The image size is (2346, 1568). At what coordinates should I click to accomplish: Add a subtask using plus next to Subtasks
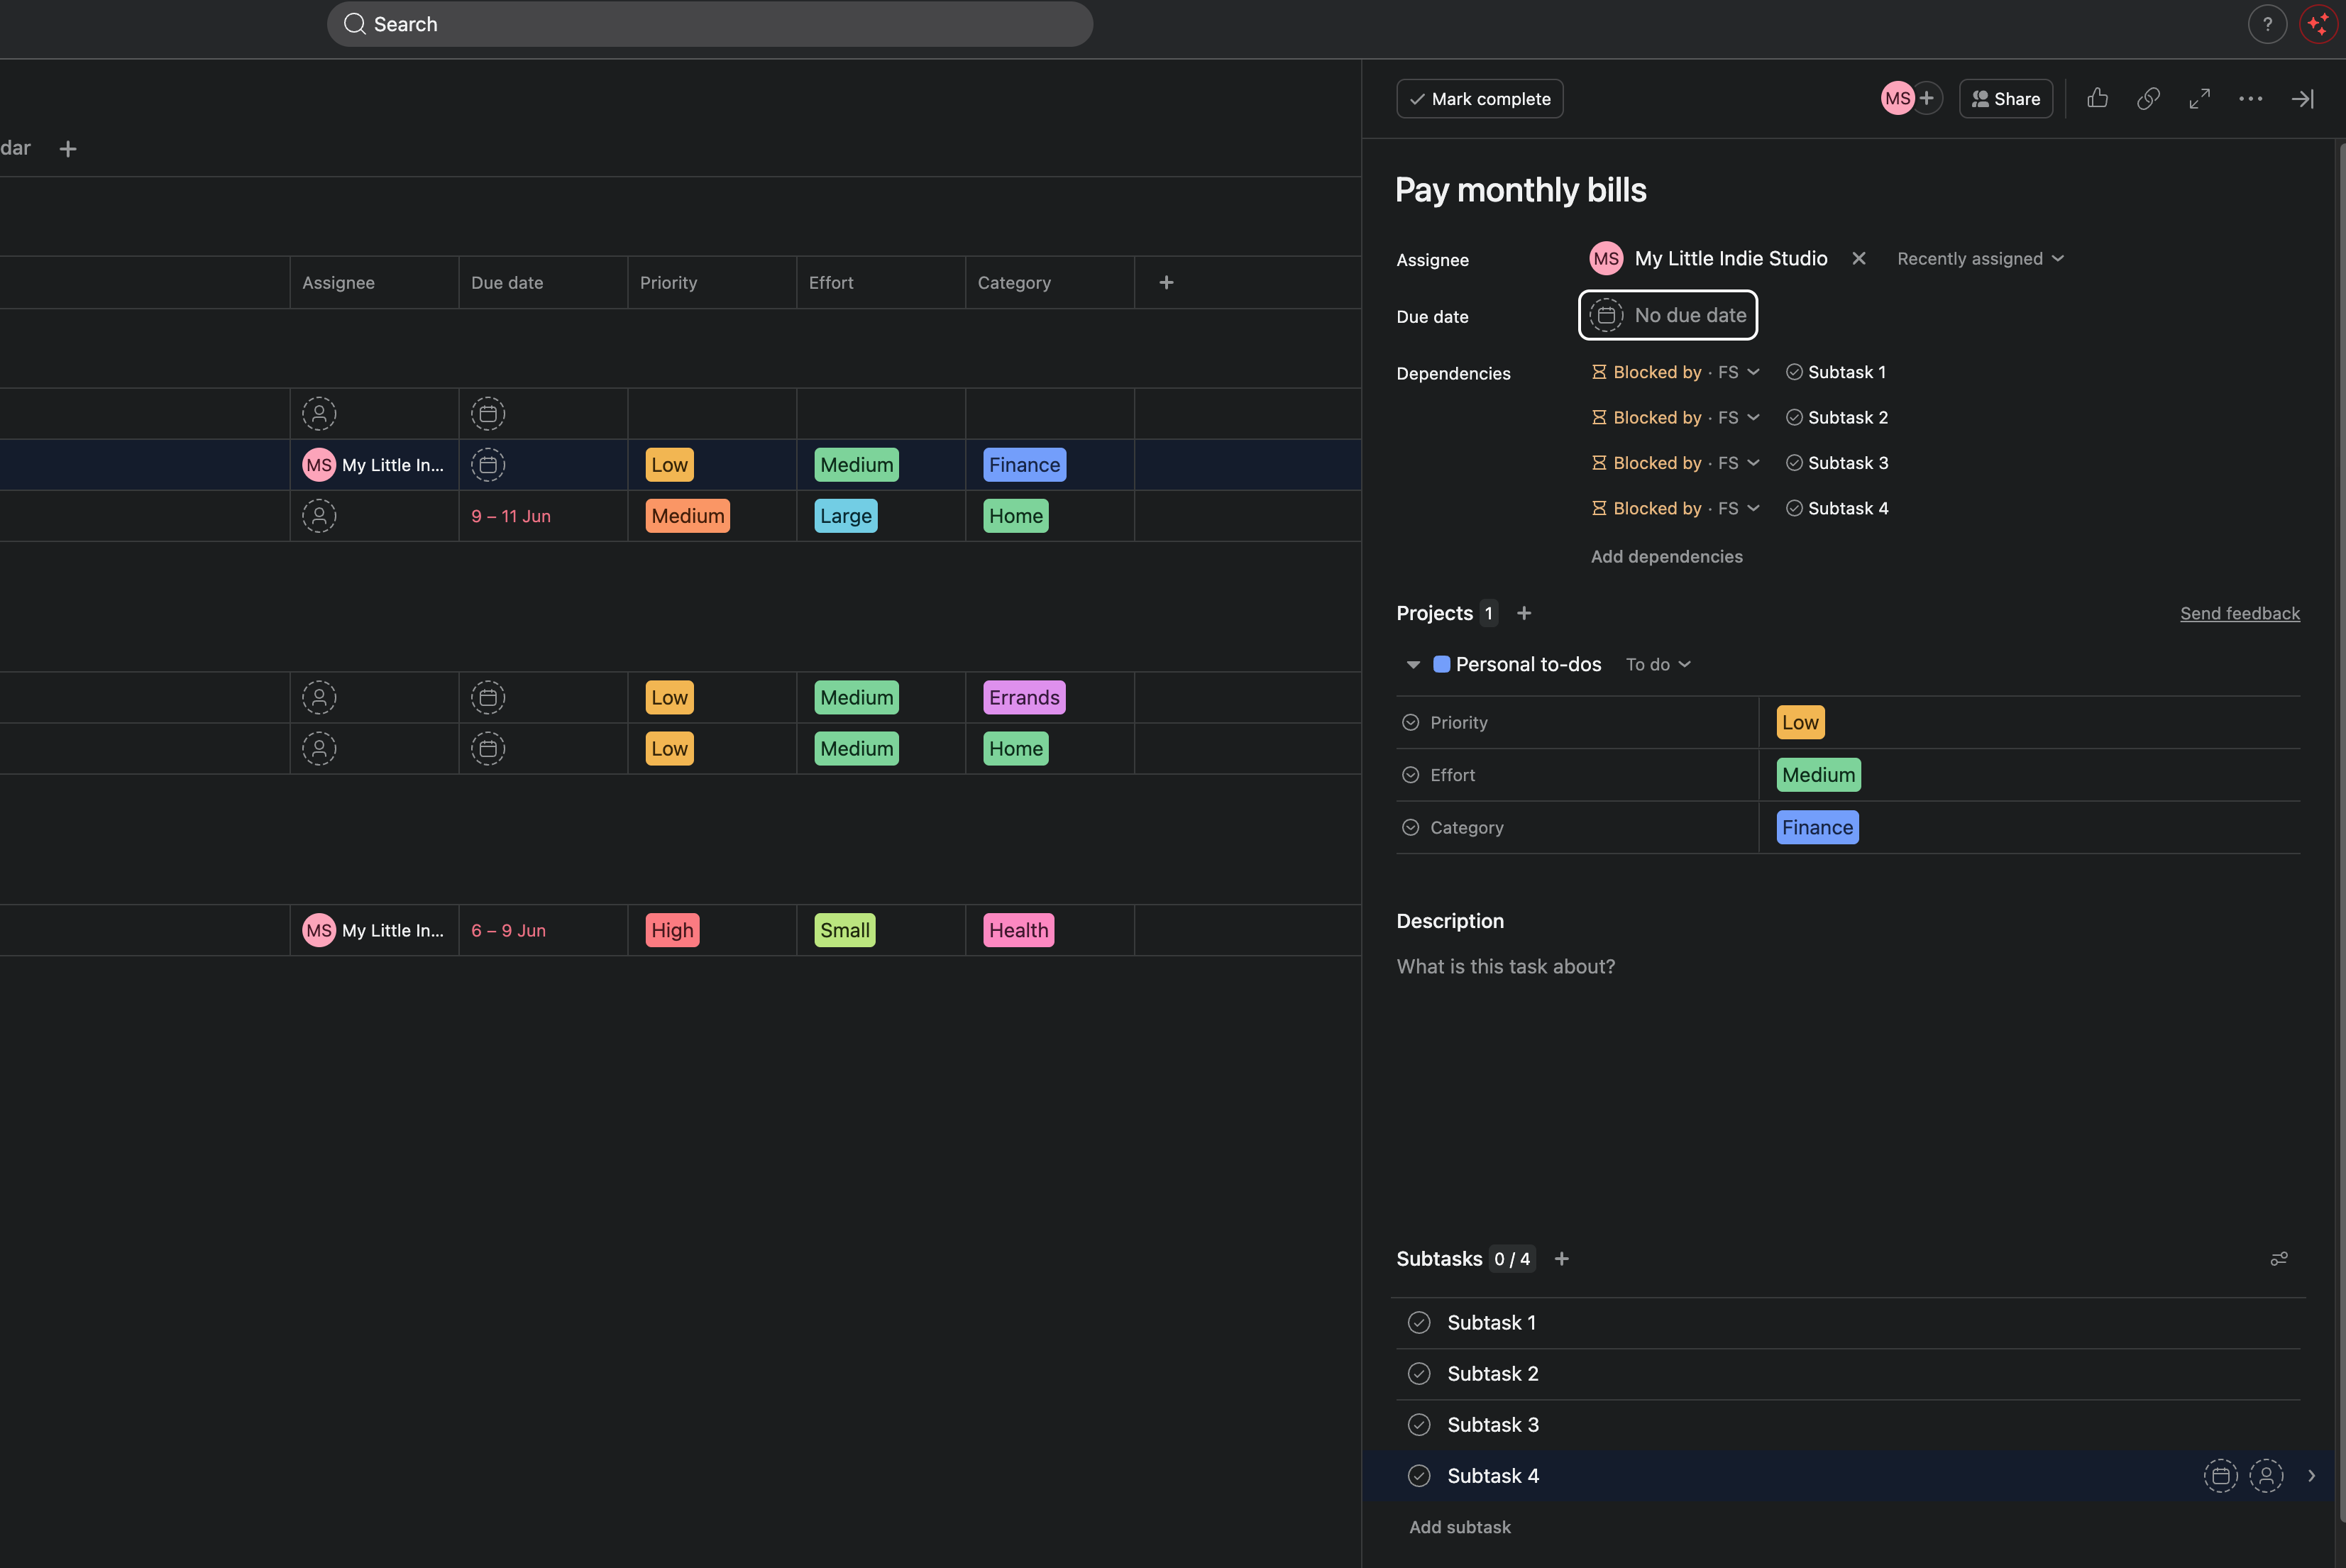click(x=1561, y=1259)
